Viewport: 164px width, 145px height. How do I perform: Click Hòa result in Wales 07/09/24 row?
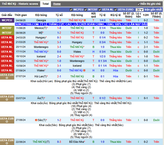(x=116, y=70)
